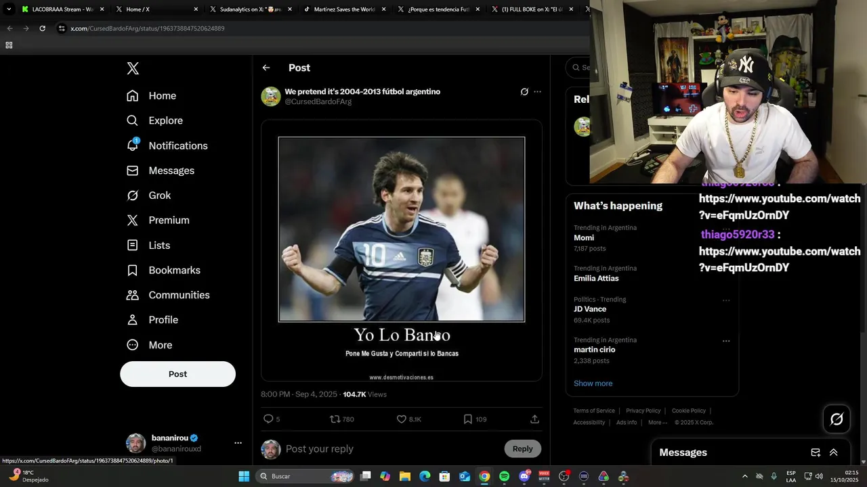Open martin cirio trend options menu
The width and height of the screenshot is (867, 487).
click(x=726, y=341)
